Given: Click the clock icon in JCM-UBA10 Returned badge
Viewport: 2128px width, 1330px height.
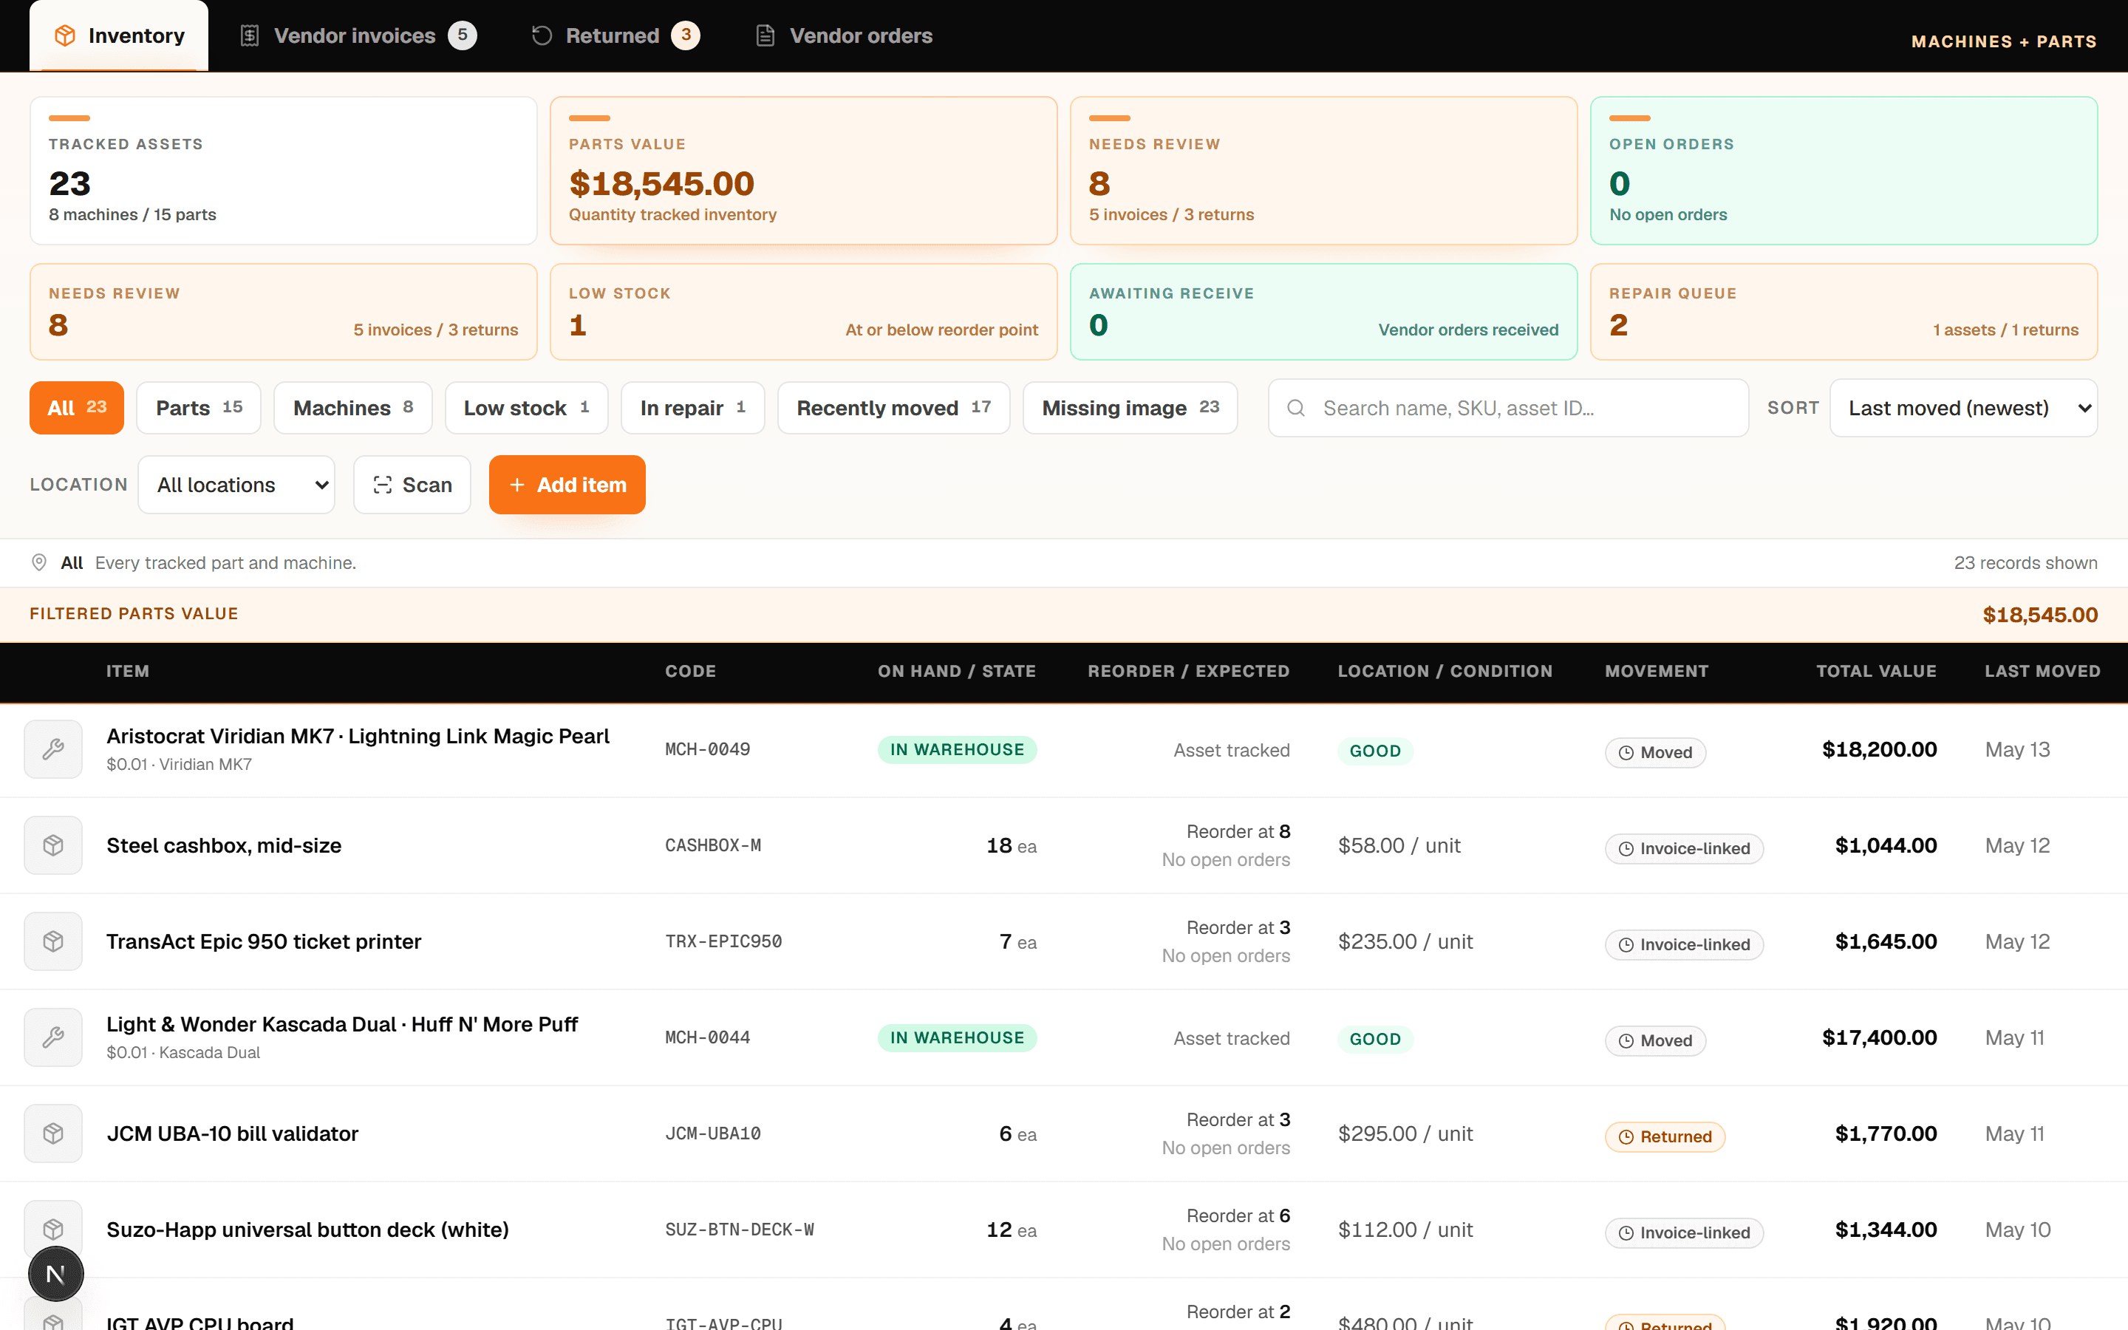Looking at the screenshot, I should (1626, 1136).
